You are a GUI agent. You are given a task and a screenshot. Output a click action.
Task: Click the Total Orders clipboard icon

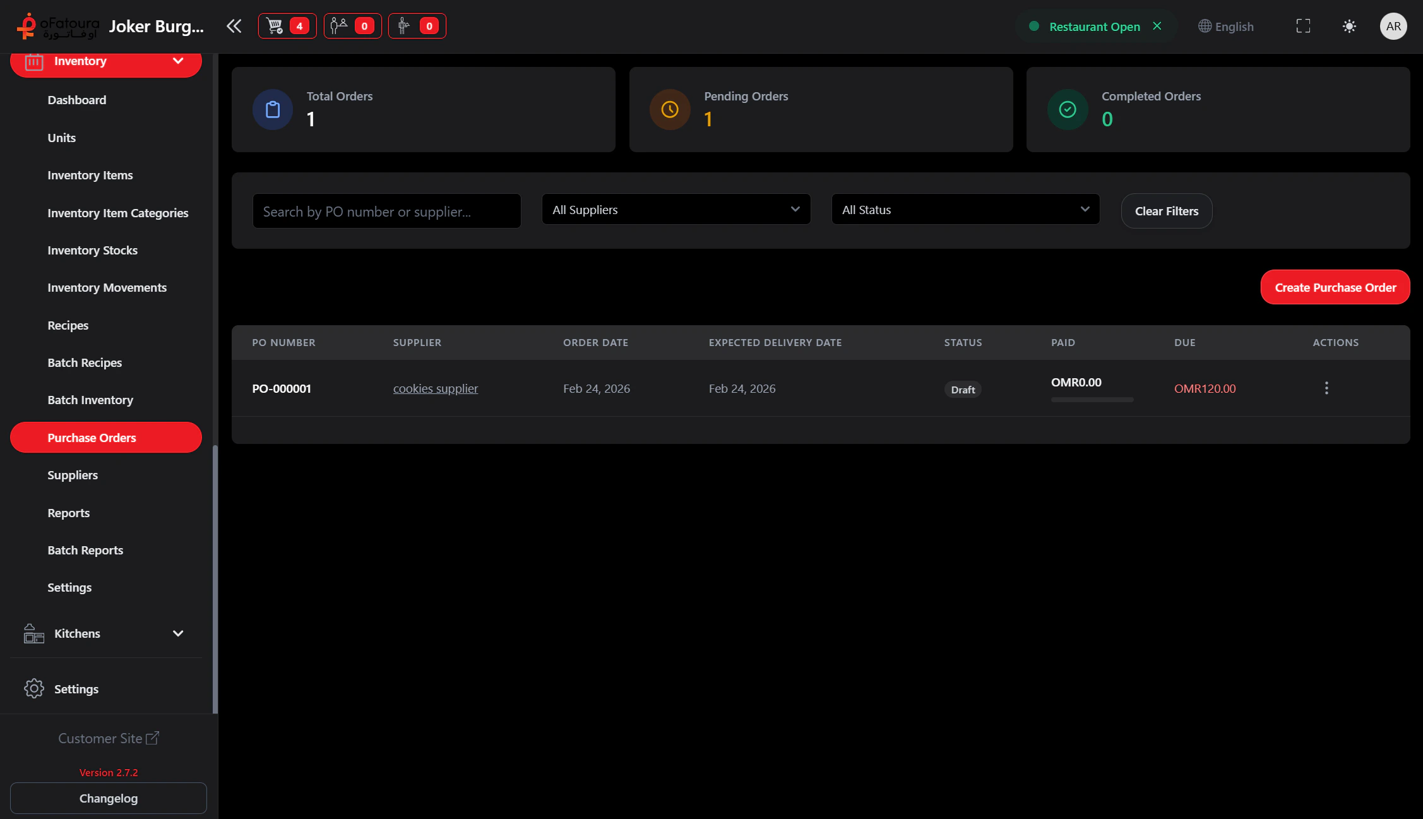273,110
